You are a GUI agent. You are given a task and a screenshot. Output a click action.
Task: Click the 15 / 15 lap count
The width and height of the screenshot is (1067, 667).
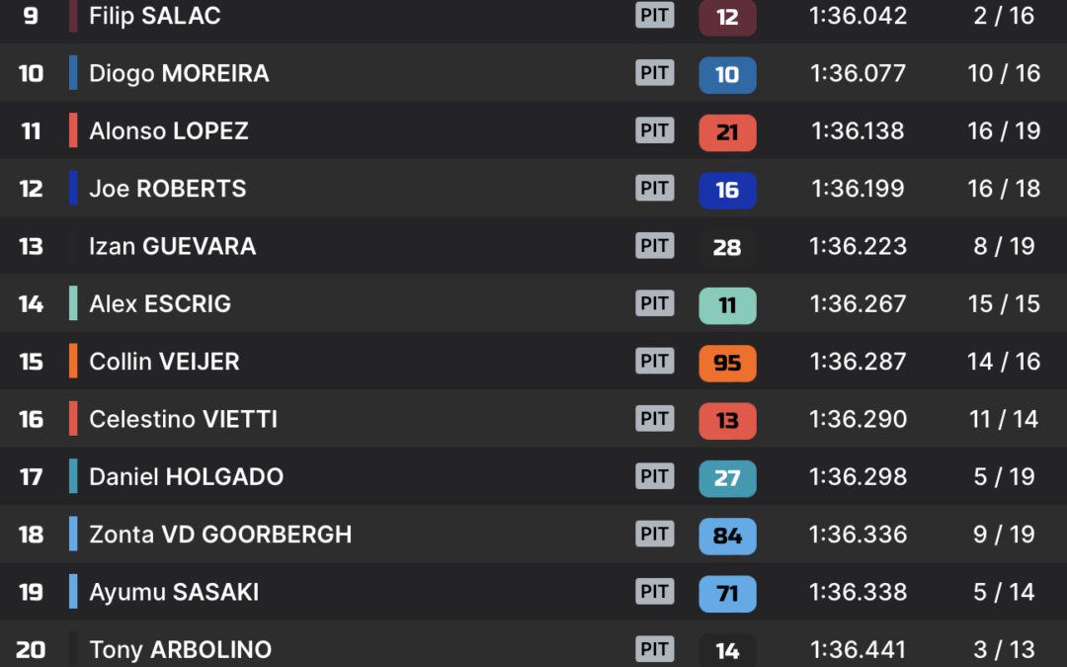[1004, 303]
